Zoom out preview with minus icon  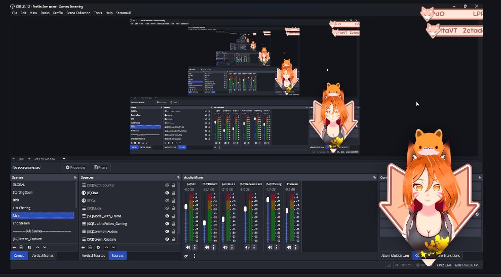click(x=13, y=159)
